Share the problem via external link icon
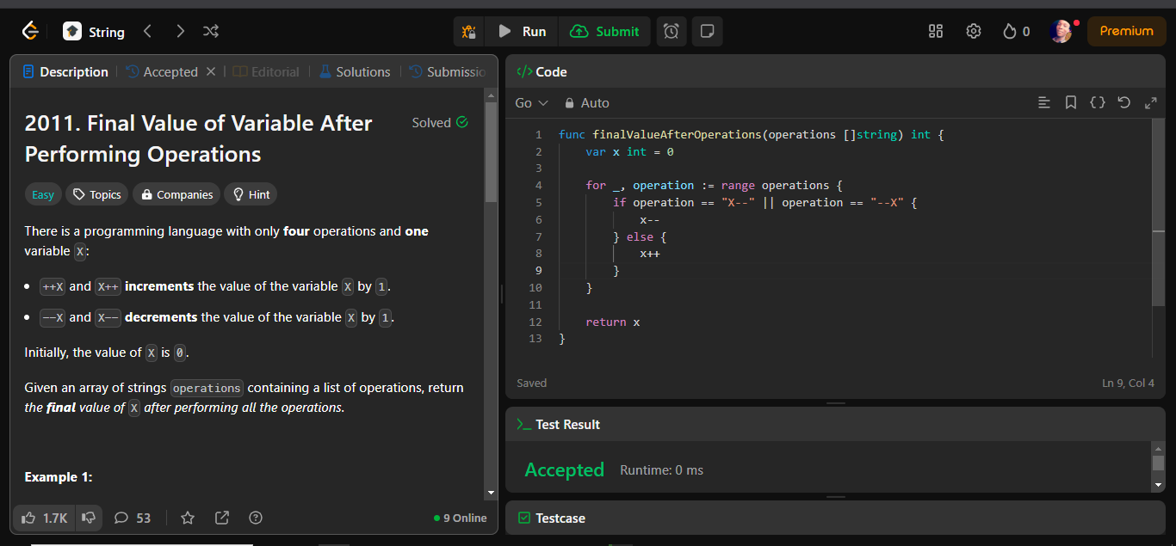The width and height of the screenshot is (1176, 546). (x=222, y=518)
